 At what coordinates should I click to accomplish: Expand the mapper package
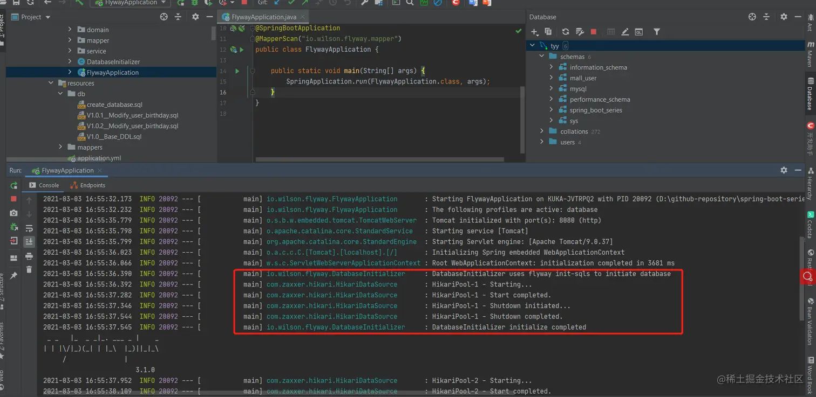point(70,40)
